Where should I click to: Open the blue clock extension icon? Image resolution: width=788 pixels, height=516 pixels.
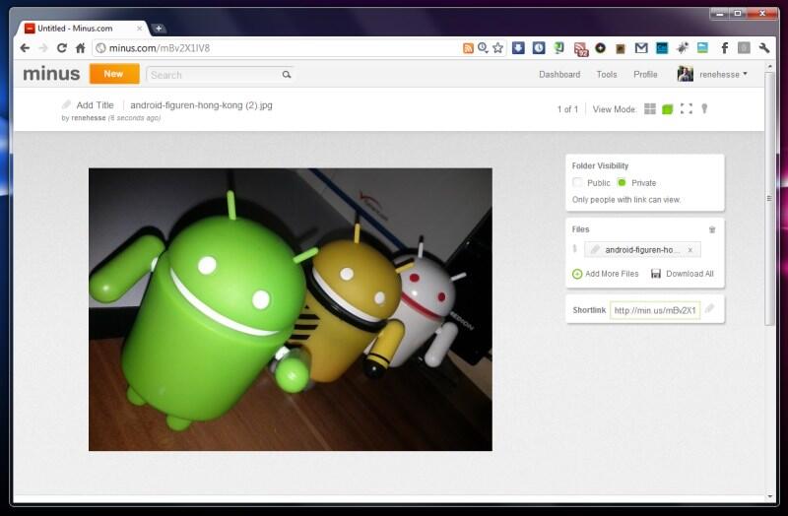(x=539, y=48)
